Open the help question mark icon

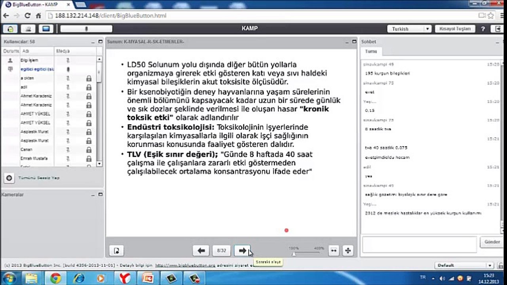pyautogui.click(x=483, y=29)
